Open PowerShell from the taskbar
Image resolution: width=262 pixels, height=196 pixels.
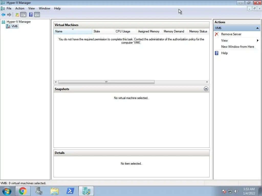pos(70,191)
